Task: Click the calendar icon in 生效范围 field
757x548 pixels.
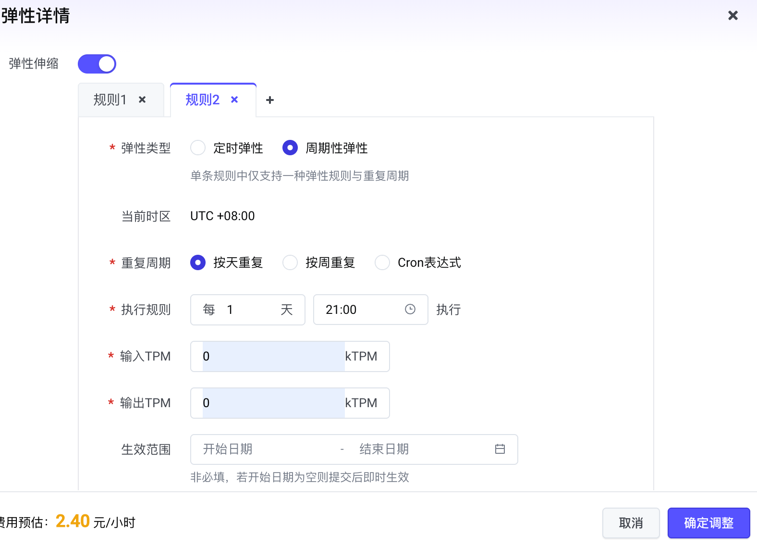Action: pyautogui.click(x=500, y=449)
